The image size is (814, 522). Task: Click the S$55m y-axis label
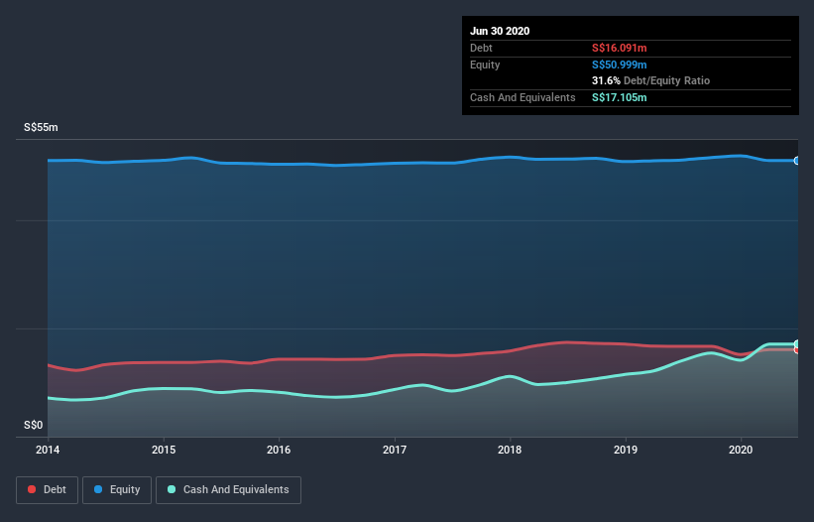pyautogui.click(x=41, y=127)
